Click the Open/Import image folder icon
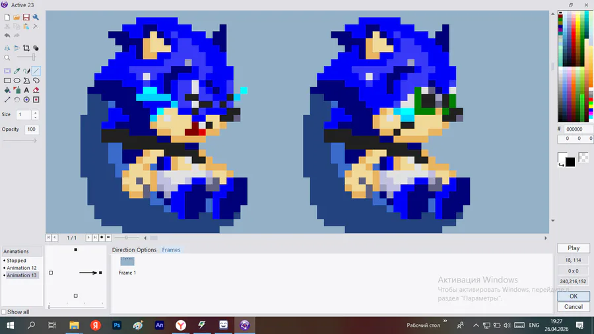This screenshot has width=594, height=334. point(16,17)
